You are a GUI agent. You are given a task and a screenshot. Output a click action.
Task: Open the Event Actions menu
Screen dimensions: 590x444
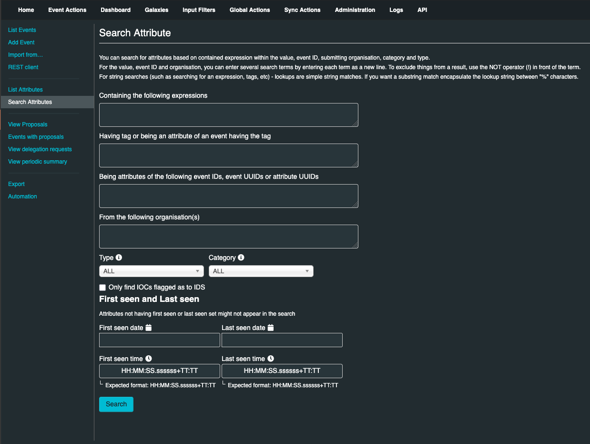[x=67, y=10]
